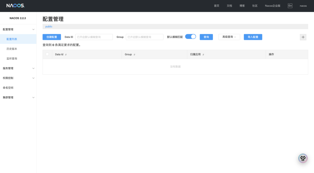Click the 集群管理 menu label

pos(8,98)
